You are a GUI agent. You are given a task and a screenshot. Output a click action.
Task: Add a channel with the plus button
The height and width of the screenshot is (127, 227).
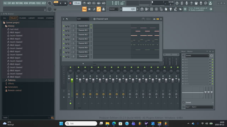tap(83, 64)
